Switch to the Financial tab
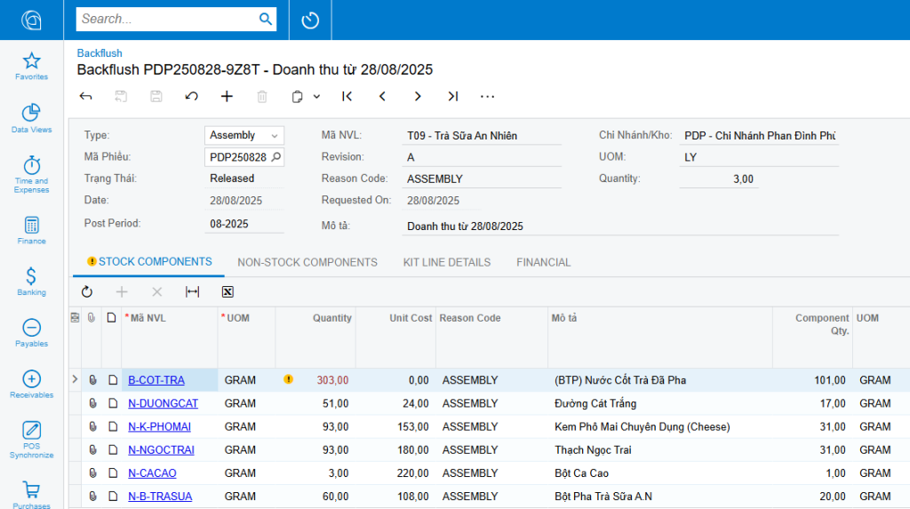The image size is (910, 509). [x=544, y=262]
